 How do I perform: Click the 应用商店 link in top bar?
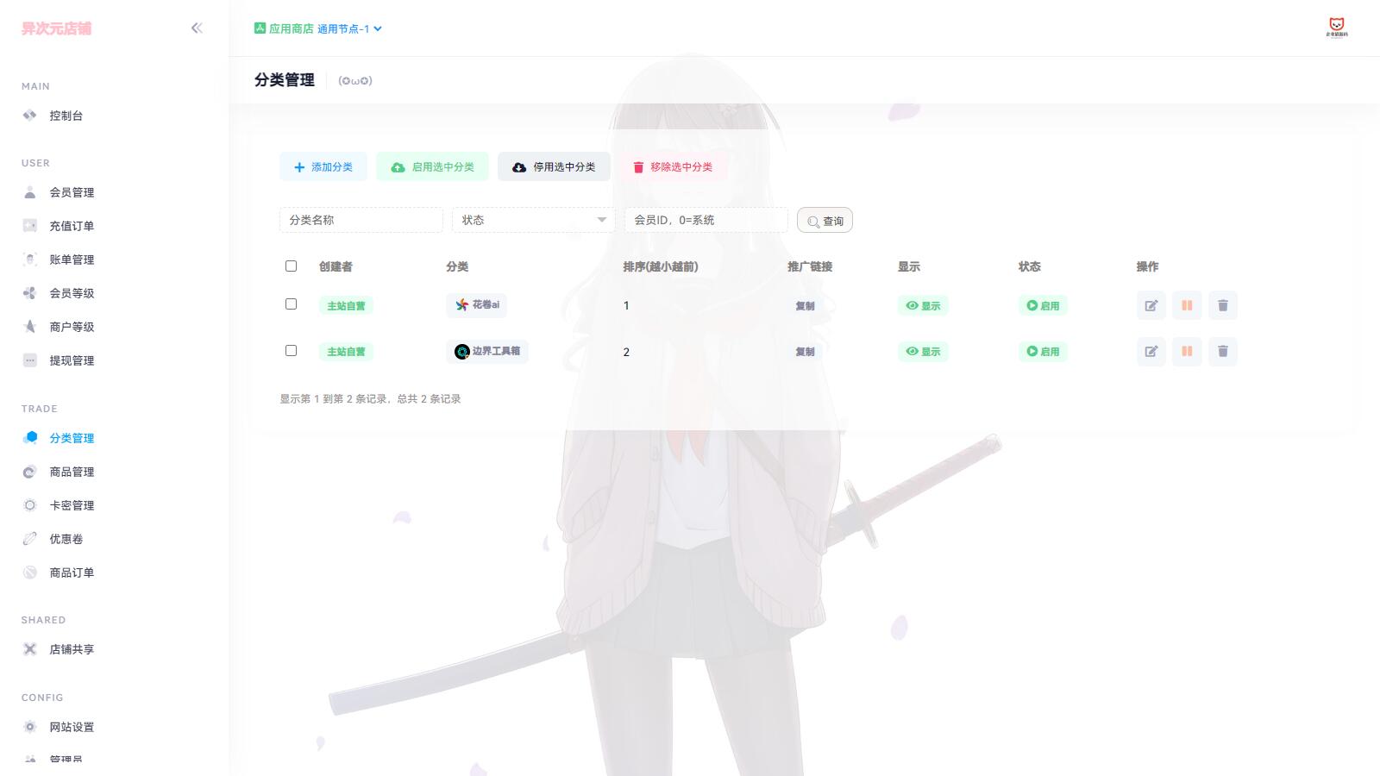[292, 28]
